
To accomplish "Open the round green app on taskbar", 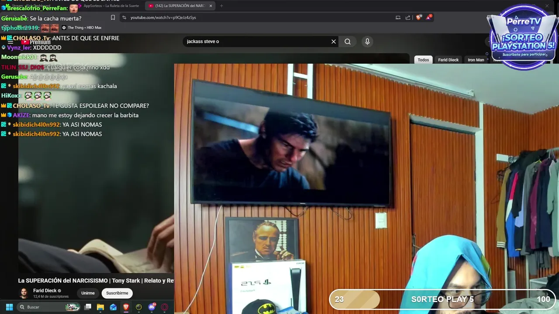I will point(139,307).
